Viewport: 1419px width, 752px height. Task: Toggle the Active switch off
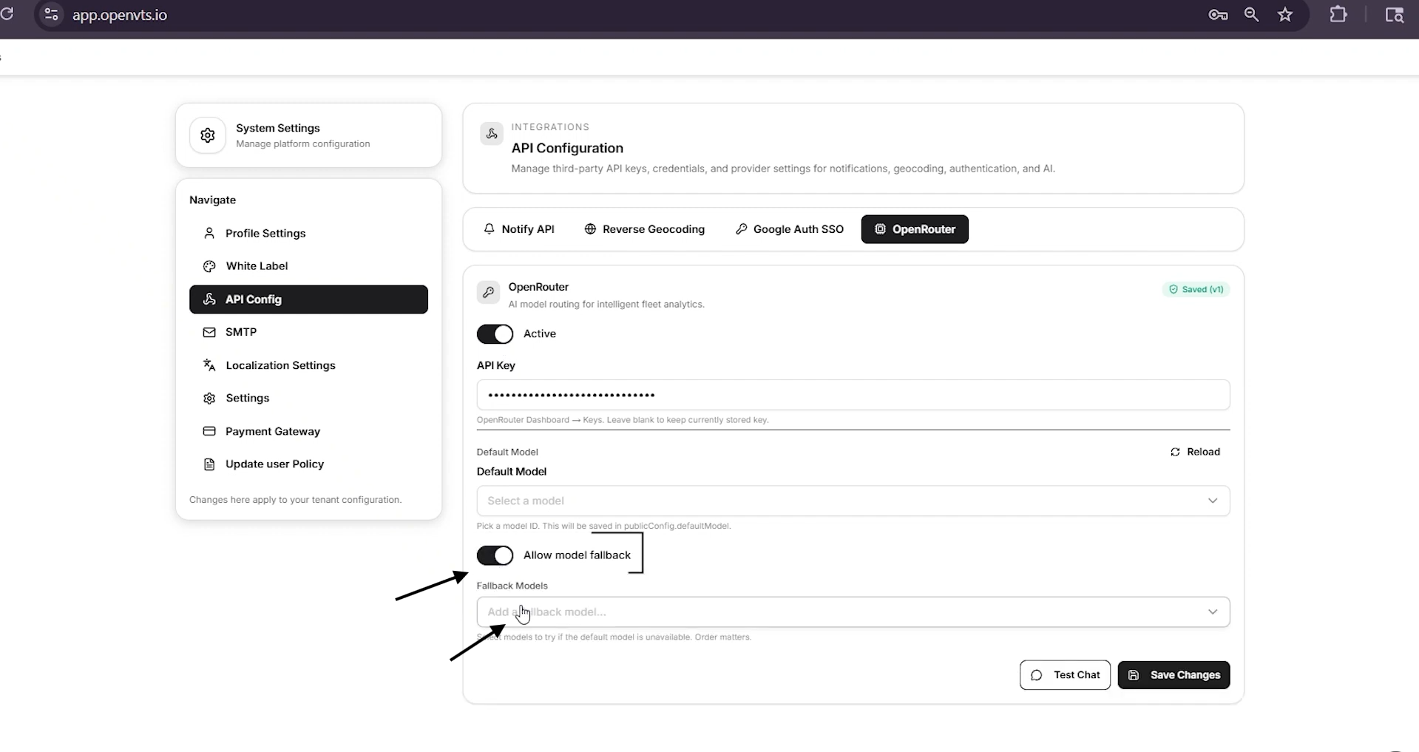click(x=495, y=334)
